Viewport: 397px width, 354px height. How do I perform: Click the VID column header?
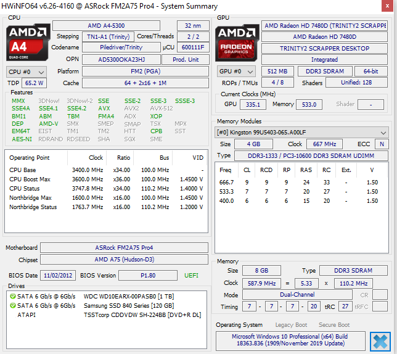190,158
